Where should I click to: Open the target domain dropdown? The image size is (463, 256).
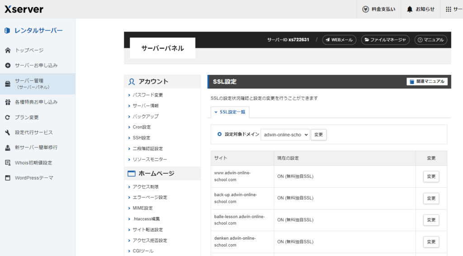285,135
